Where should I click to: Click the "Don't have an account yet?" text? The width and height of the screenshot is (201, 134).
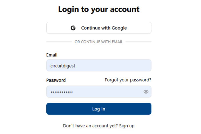coord(90,126)
